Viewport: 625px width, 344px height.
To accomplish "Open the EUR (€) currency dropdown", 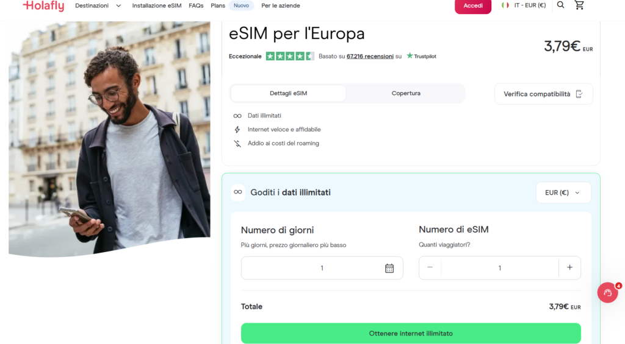I will coord(563,192).
